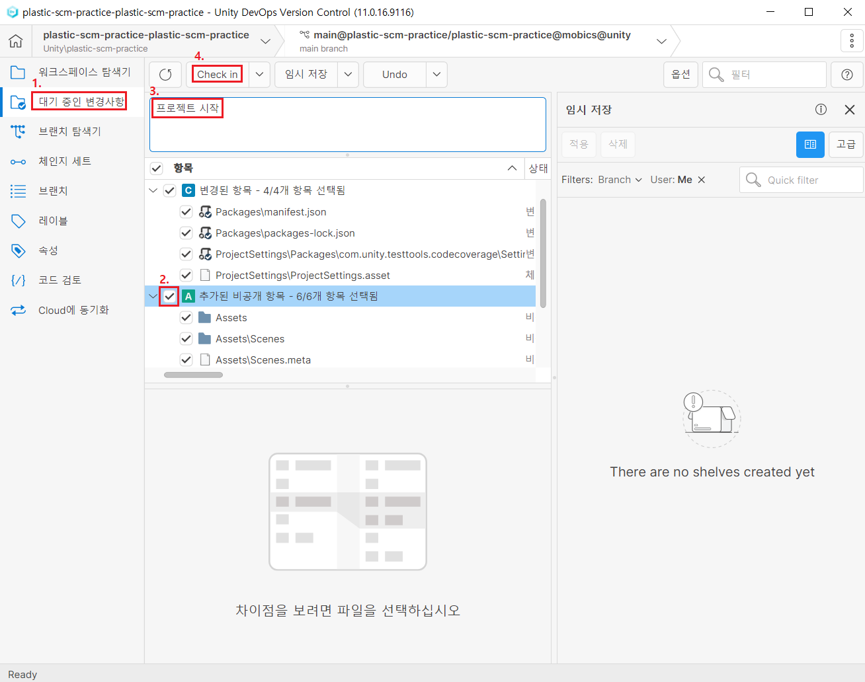Expand the workspace selector dropdown
This screenshot has height=682, width=865.
click(x=265, y=41)
